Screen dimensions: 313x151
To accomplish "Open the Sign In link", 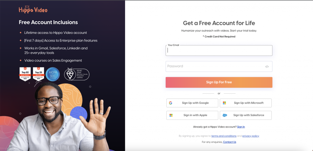I will pos(241,127).
